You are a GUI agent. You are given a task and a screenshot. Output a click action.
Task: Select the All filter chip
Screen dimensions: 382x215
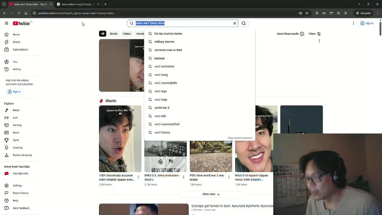[103, 34]
